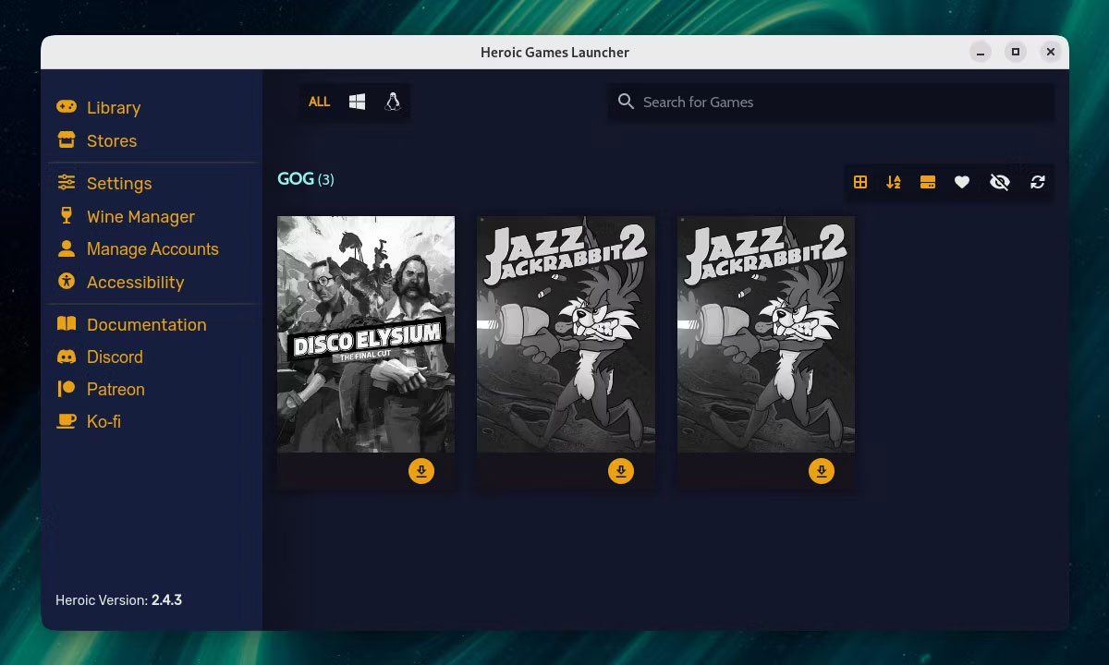The height and width of the screenshot is (665, 1109).
Task: Open the Library section
Action: coord(114,107)
